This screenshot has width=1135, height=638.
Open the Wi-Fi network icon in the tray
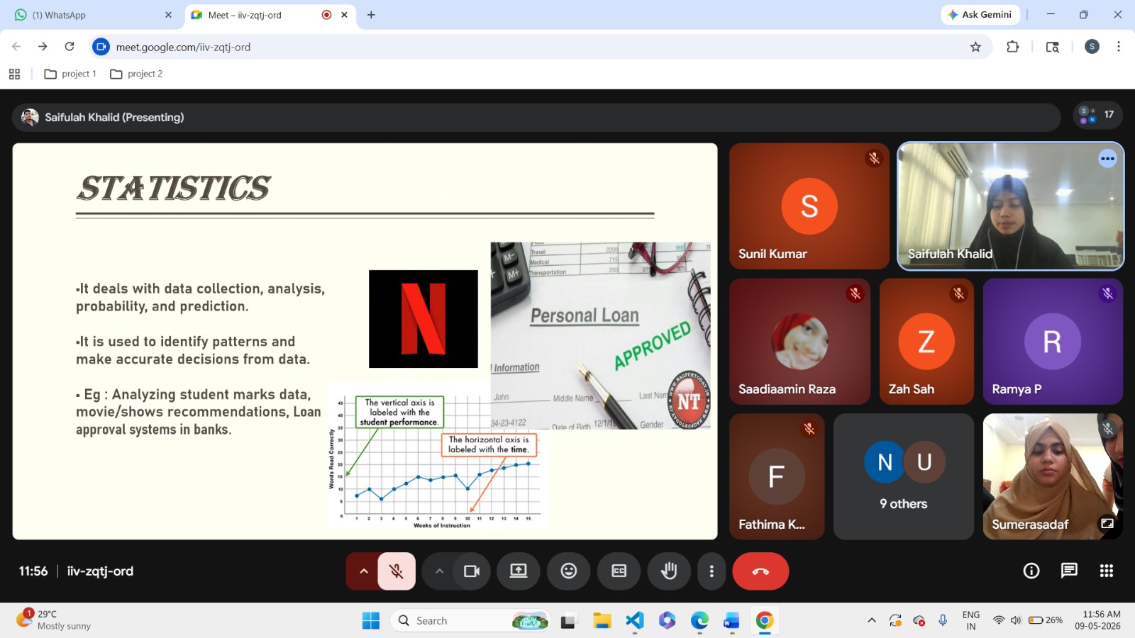[999, 621]
